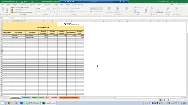Screen dimensions: 188x105
Task: Toggle the Automatisches Speichern switch
Action: 18,1
